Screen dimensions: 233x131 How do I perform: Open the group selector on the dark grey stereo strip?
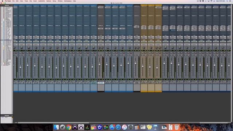click(137, 44)
